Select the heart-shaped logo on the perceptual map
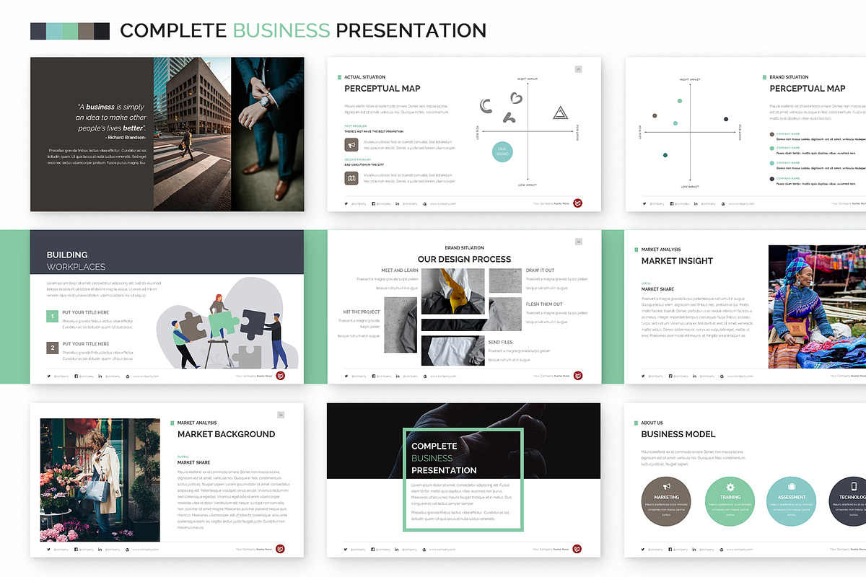The image size is (866, 577). (x=516, y=97)
